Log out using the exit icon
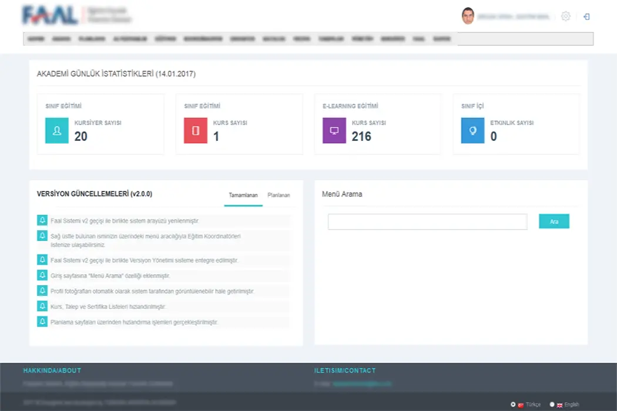The image size is (617, 411). (586, 16)
